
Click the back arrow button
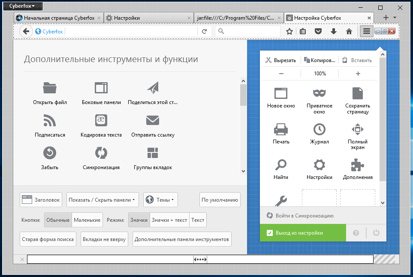(26, 31)
